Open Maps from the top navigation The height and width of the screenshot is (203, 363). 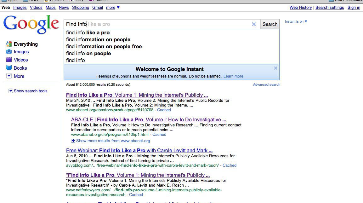click(50, 8)
